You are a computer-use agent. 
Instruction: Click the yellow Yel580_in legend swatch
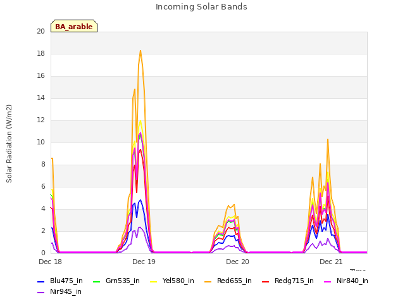tap(153, 281)
